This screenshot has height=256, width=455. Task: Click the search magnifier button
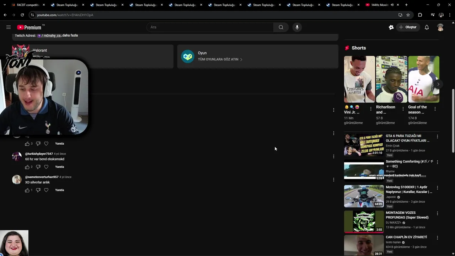(x=281, y=27)
